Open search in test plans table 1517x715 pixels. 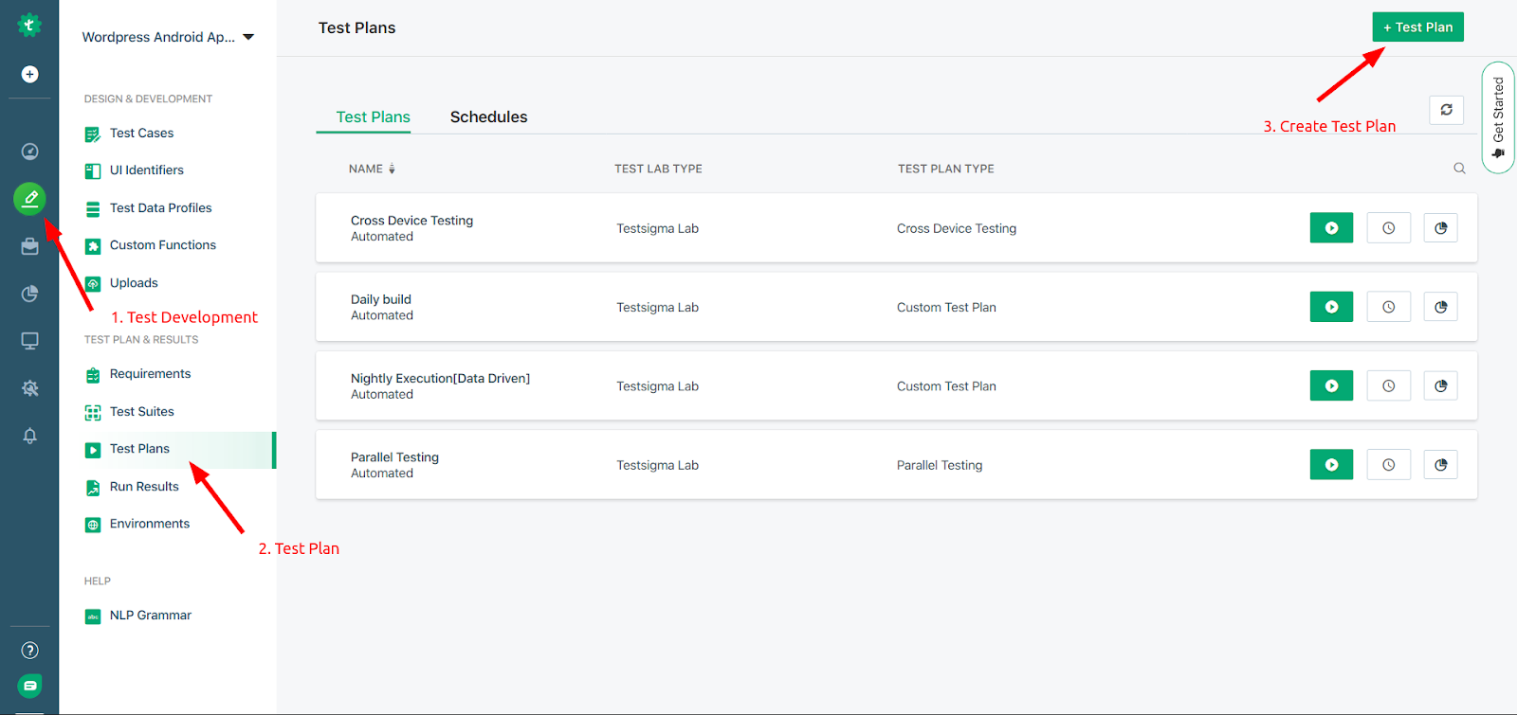(x=1459, y=169)
